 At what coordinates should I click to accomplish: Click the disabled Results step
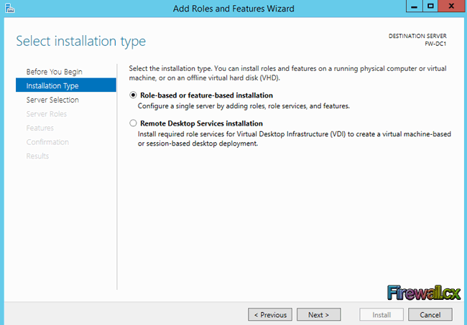(x=37, y=156)
